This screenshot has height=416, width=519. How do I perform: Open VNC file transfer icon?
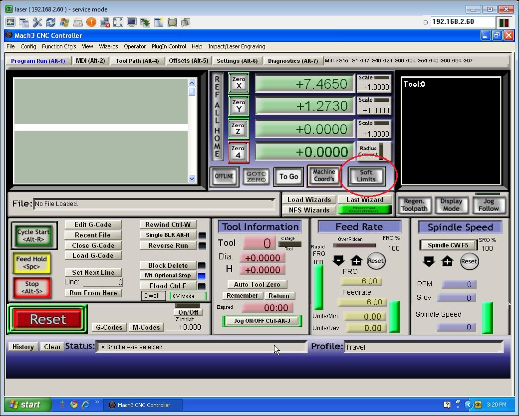tap(145, 22)
